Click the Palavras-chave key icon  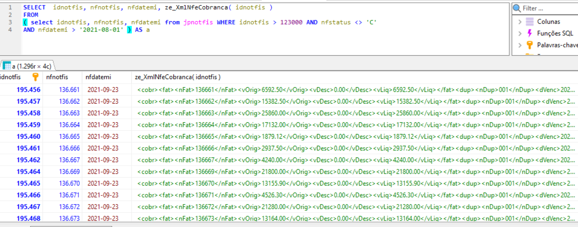click(x=529, y=45)
